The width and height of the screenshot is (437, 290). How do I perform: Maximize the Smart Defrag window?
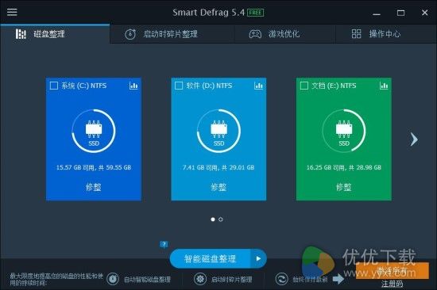400,13
